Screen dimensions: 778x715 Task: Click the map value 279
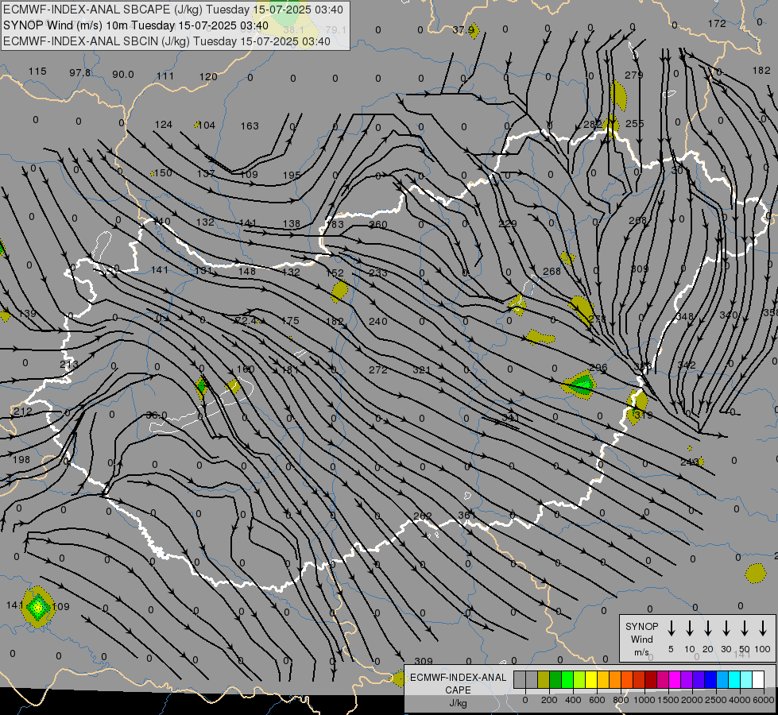click(x=634, y=75)
